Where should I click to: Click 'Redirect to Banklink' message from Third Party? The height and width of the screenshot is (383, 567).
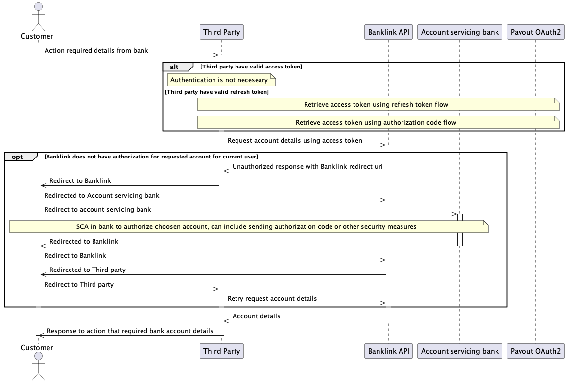pyautogui.click(x=80, y=180)
